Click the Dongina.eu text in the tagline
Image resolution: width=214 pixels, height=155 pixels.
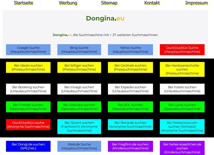[62, 35]
